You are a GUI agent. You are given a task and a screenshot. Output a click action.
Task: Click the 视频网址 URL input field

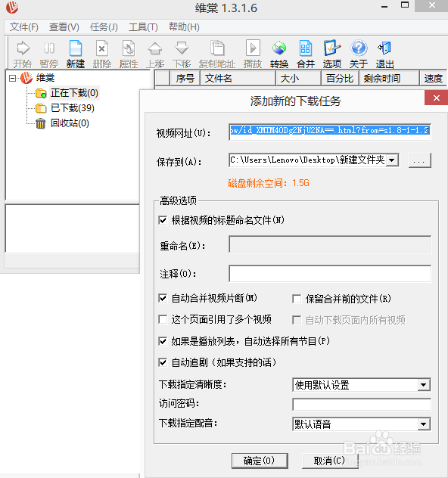pos(330,132)
